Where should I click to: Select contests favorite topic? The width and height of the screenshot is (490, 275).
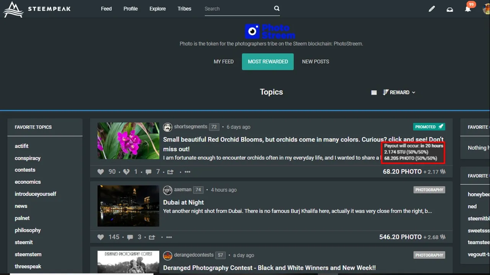(x=25, y=170)
